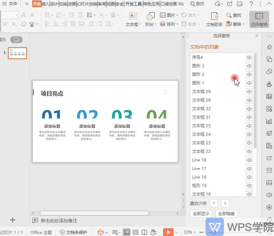Switch to the 幻灯片放映 tab
This screenshot has width=274, height=236.
click(87, 4)
